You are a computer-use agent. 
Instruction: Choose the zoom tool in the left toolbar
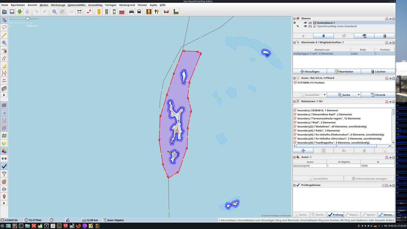[x=4, y=43]
